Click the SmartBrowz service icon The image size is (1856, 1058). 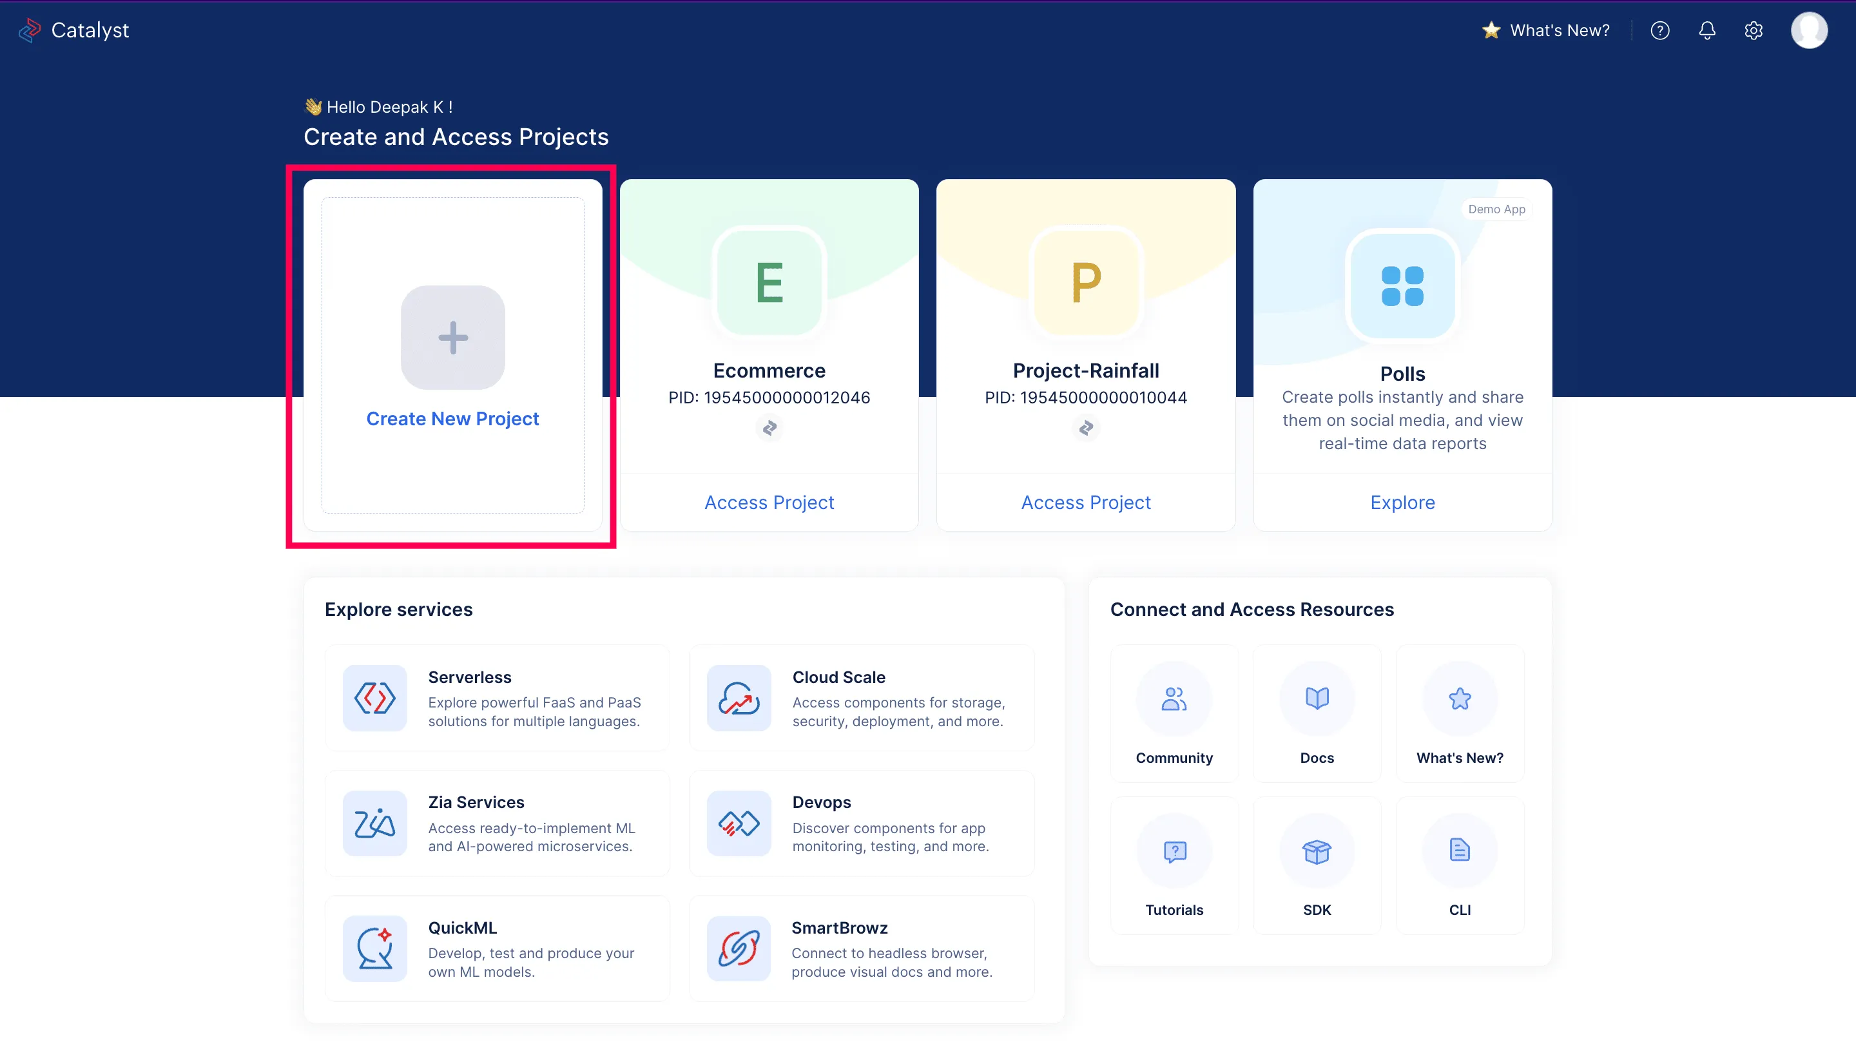coord(739,948)
